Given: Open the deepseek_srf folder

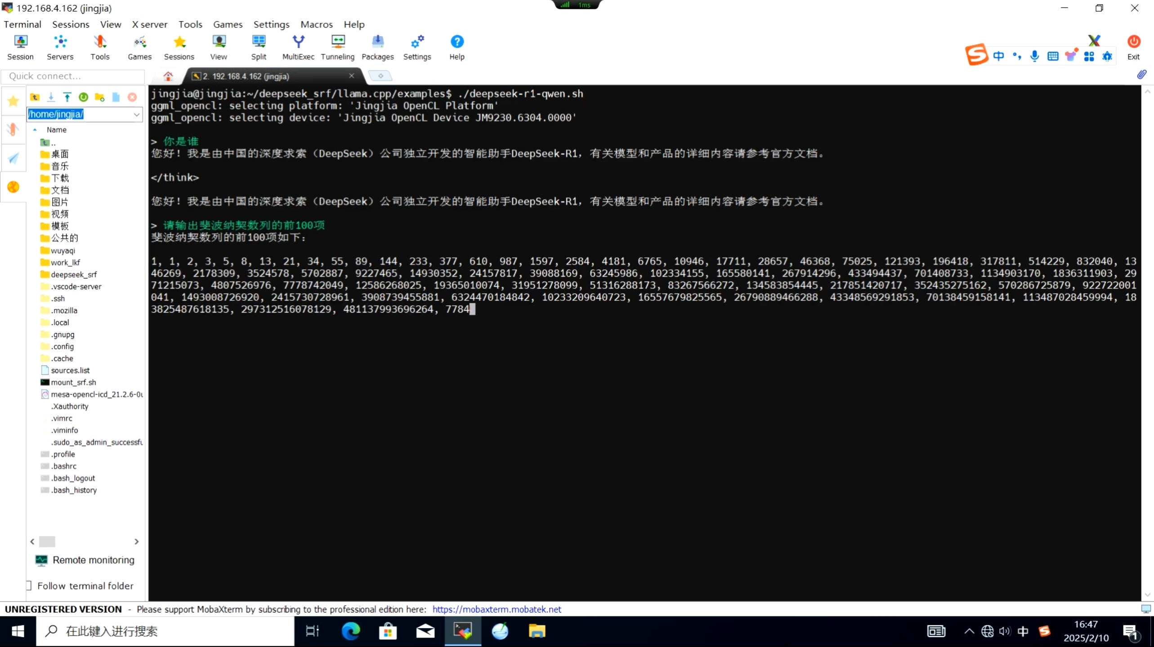Looking at the screenshot, I should pos(73,274).
